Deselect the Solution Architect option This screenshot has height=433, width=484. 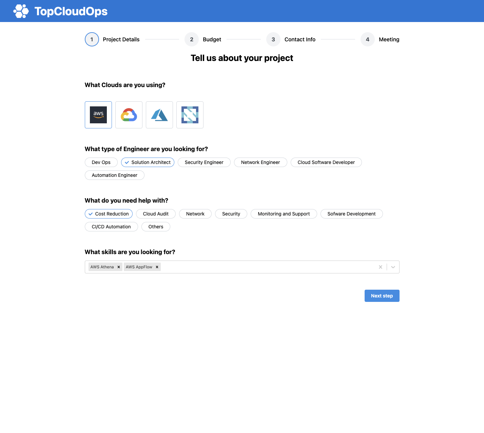click(148, 162)
